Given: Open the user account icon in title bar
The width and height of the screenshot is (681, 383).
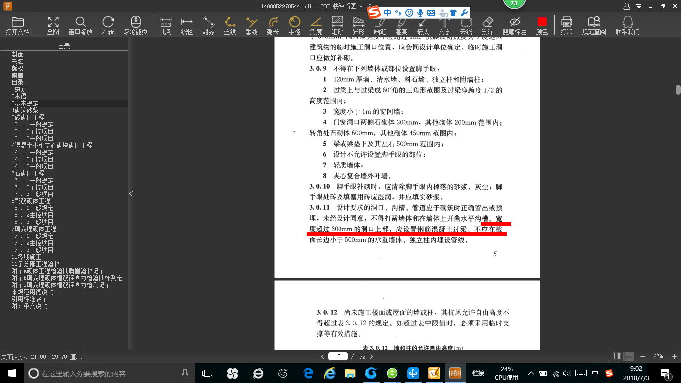Looking at the screenshot, I should tap(627, 6).
